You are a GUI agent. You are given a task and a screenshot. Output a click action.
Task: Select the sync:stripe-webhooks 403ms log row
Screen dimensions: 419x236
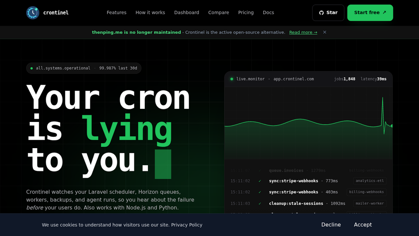tap(309, 192)
